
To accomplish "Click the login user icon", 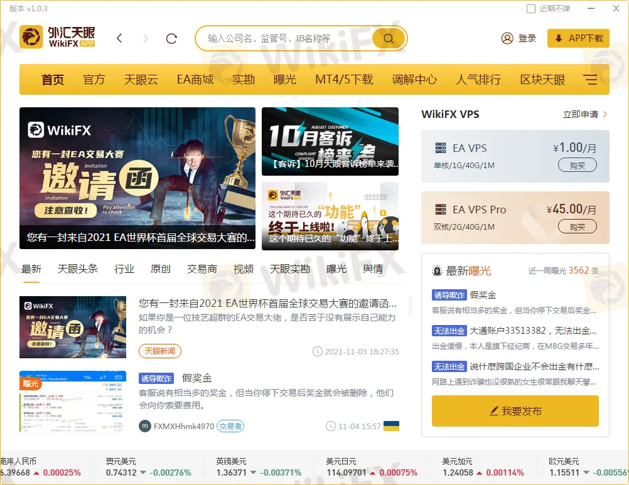I will (507, 38).
